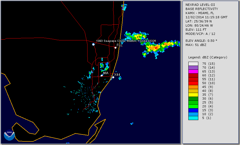Viewport: 240px width, 145px height.
Task: Select the 10 dBZ light blue swatch
Action: pos(193,114)
